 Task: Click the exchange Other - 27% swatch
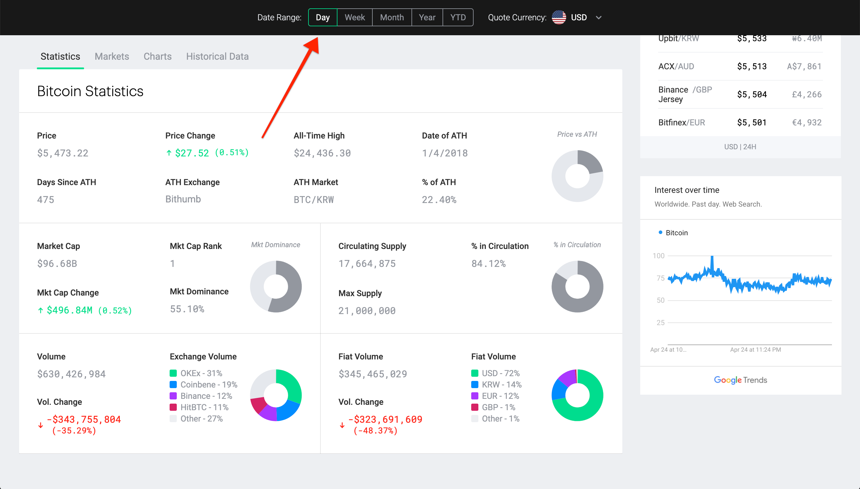173,419
